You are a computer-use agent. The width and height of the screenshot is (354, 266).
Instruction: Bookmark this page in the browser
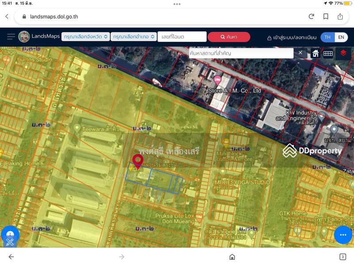[326, 16]
